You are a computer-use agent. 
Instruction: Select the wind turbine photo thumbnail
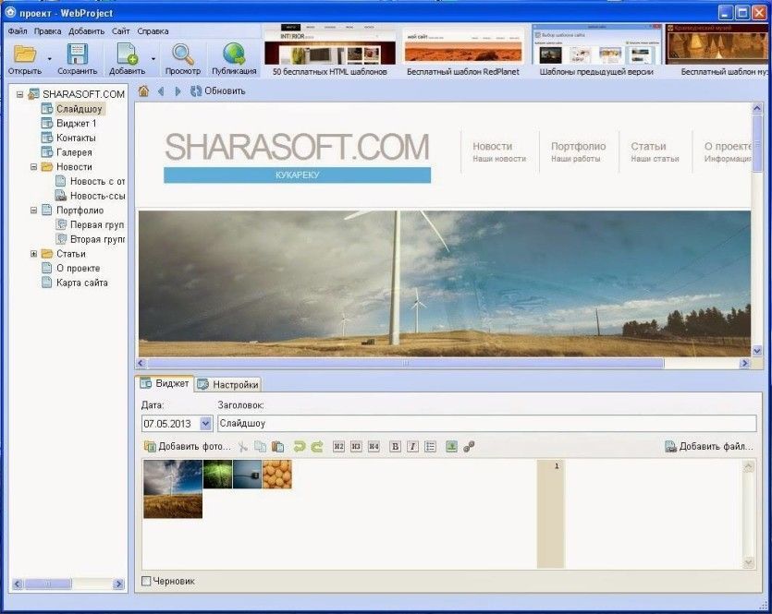click(172, 488)
